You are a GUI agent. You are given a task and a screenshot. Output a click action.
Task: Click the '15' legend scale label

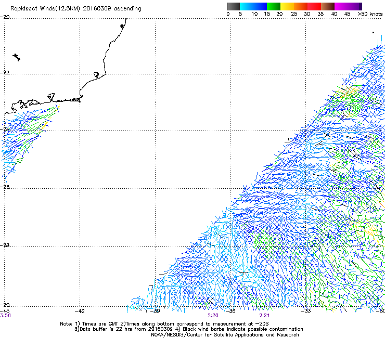tap(267, 14)
